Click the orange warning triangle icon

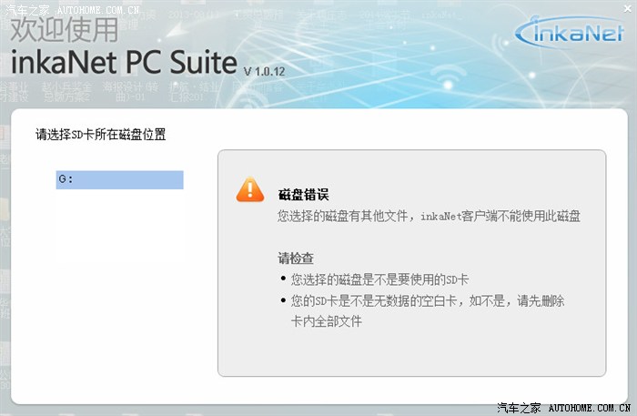(250, 189)
